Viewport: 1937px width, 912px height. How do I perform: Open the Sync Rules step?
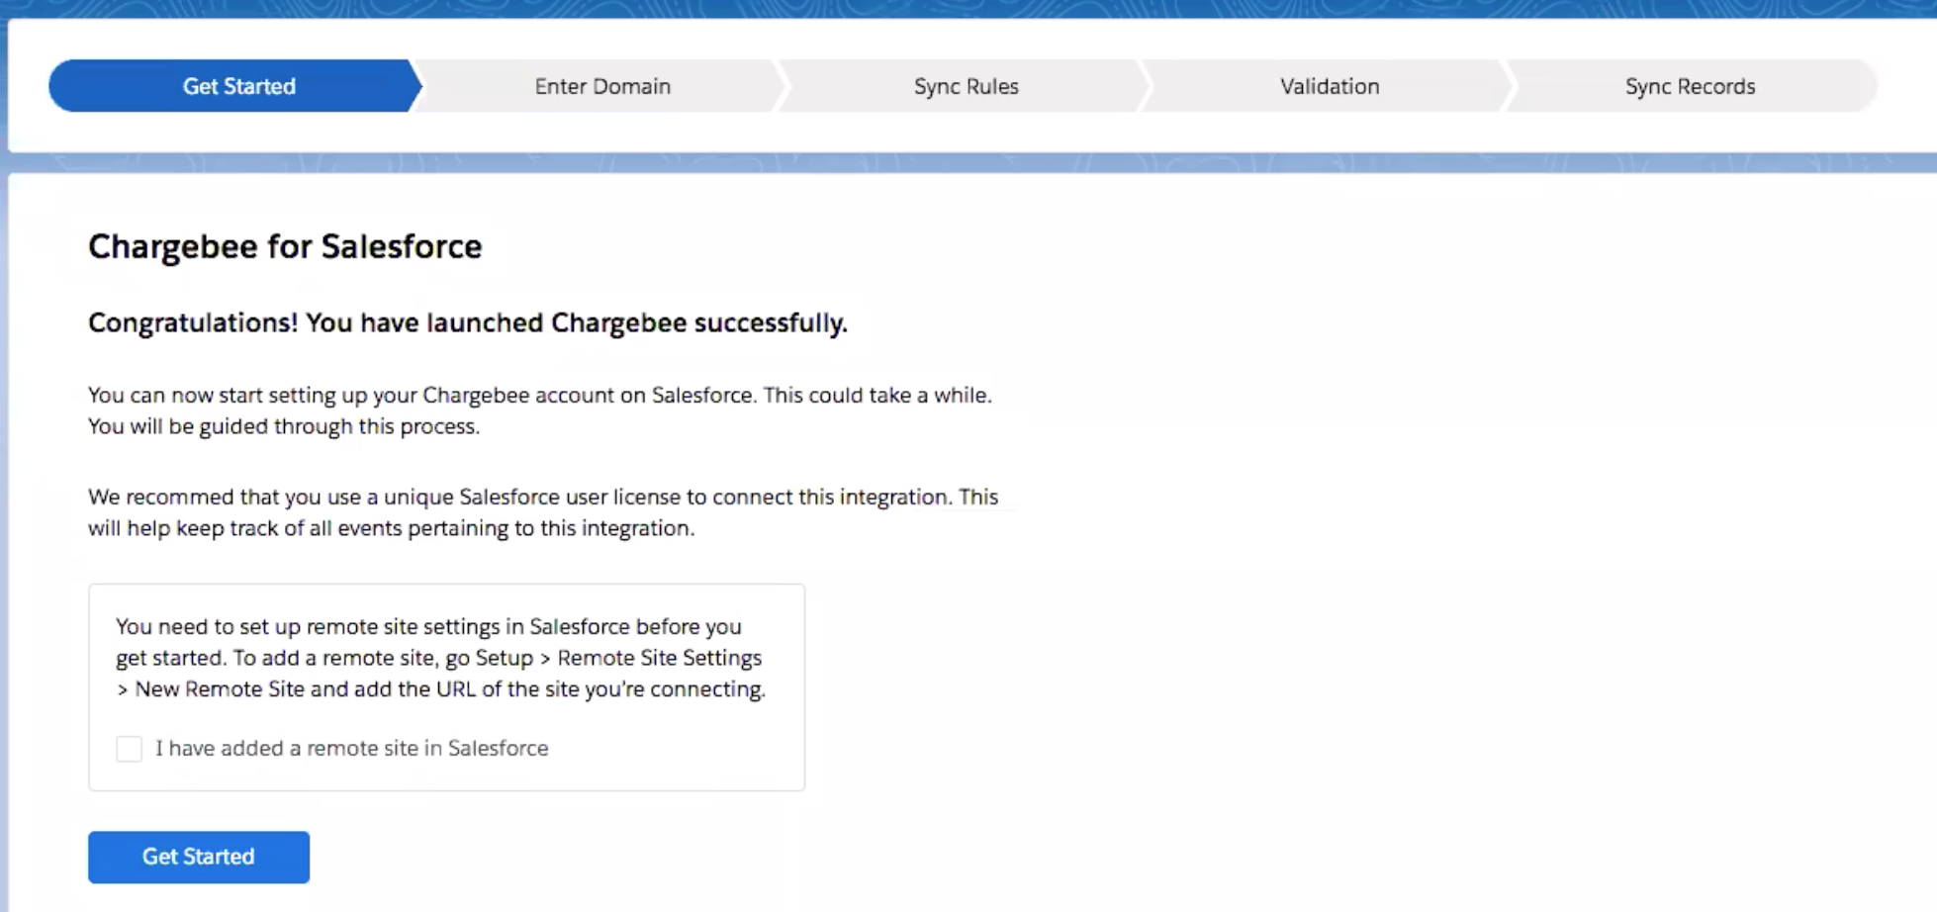point(966,86)
